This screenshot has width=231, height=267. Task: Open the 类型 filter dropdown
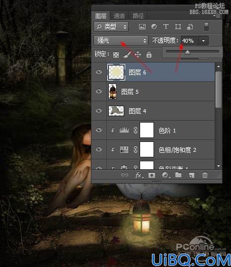tap(111, 26)
